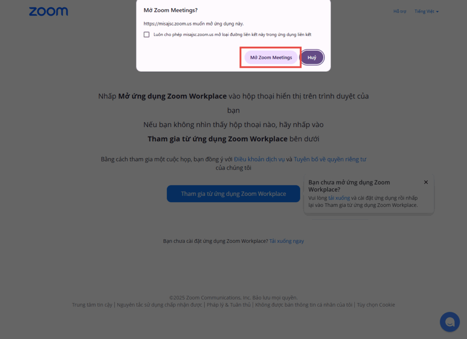Image resolution: width=467 pixels, height=339 pixels.
Task: Open the Điều khoản dịch vụ link
Action: pos(259,159)
